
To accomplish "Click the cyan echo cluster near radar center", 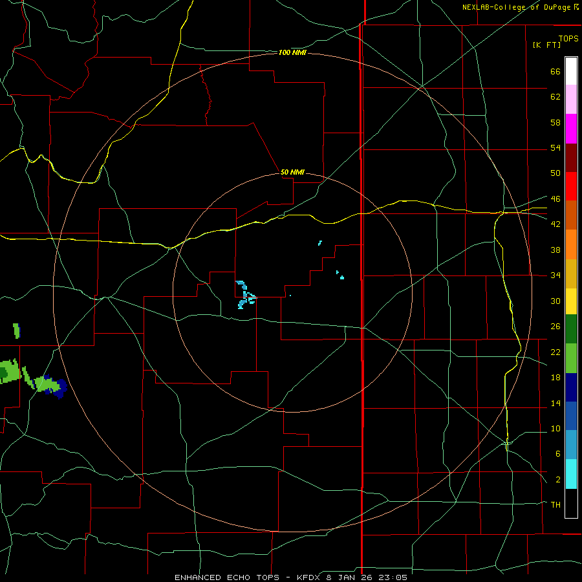I will (x=245, y=295).
